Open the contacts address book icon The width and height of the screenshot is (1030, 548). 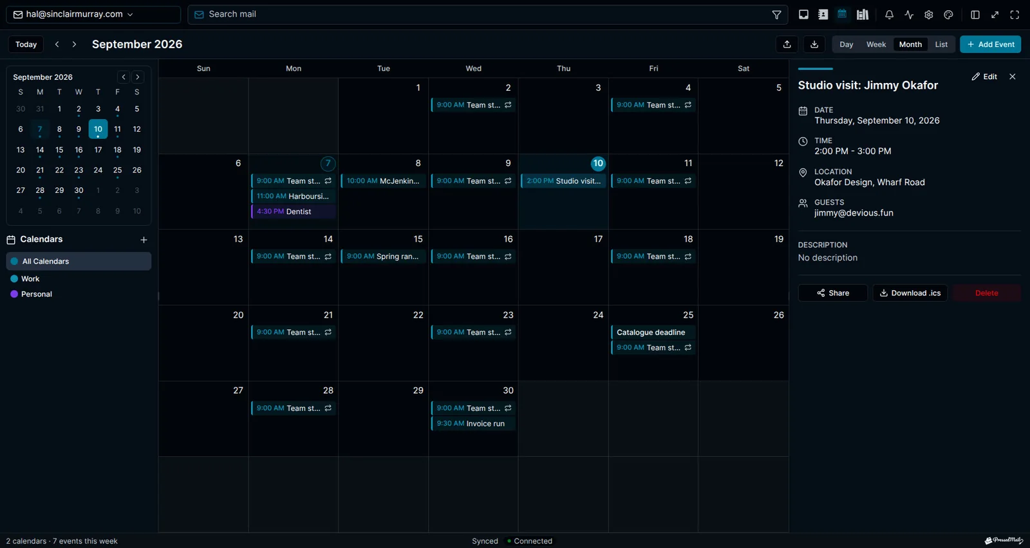(823, 15)
